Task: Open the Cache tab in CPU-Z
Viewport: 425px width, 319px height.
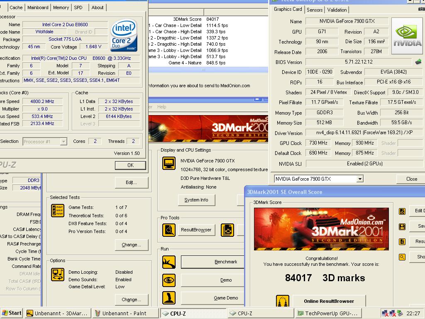Action: [x=16, y=7]
